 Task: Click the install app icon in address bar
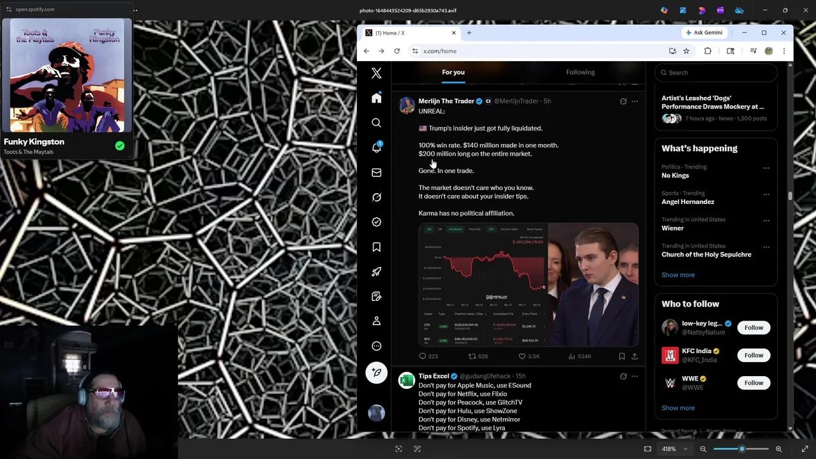(x=673, y=51)
